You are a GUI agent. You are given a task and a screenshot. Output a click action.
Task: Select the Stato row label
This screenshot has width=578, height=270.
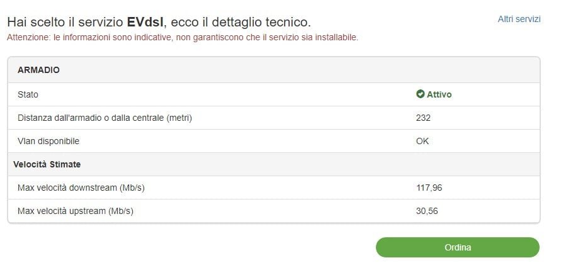pos(28,94)
